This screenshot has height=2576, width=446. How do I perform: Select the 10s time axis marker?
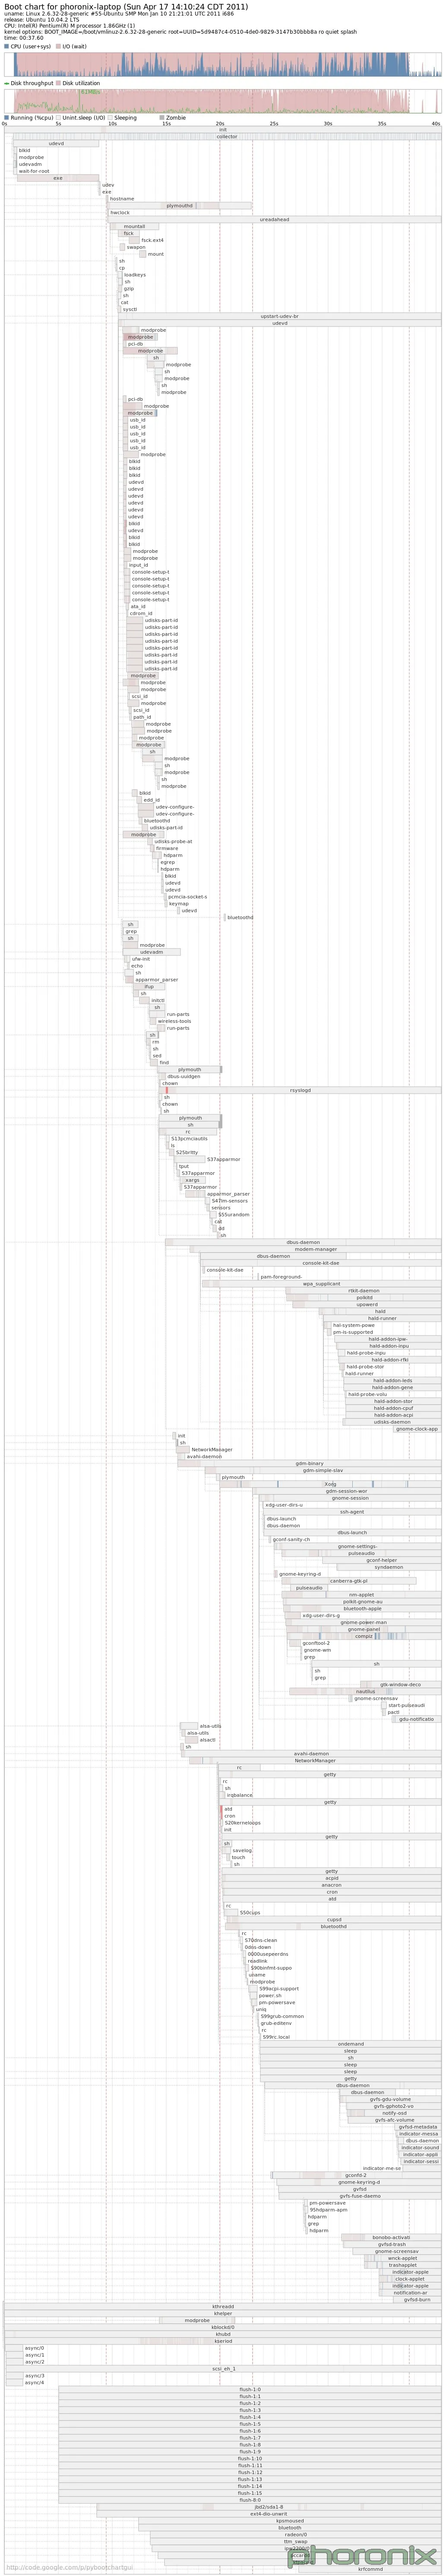112,124
